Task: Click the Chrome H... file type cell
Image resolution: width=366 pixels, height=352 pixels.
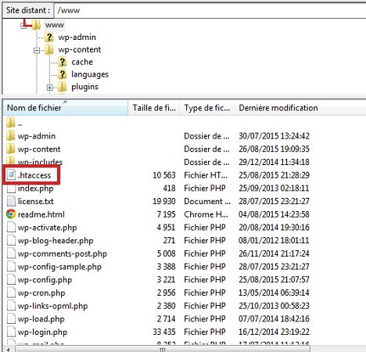Action: tap(206, 214)
